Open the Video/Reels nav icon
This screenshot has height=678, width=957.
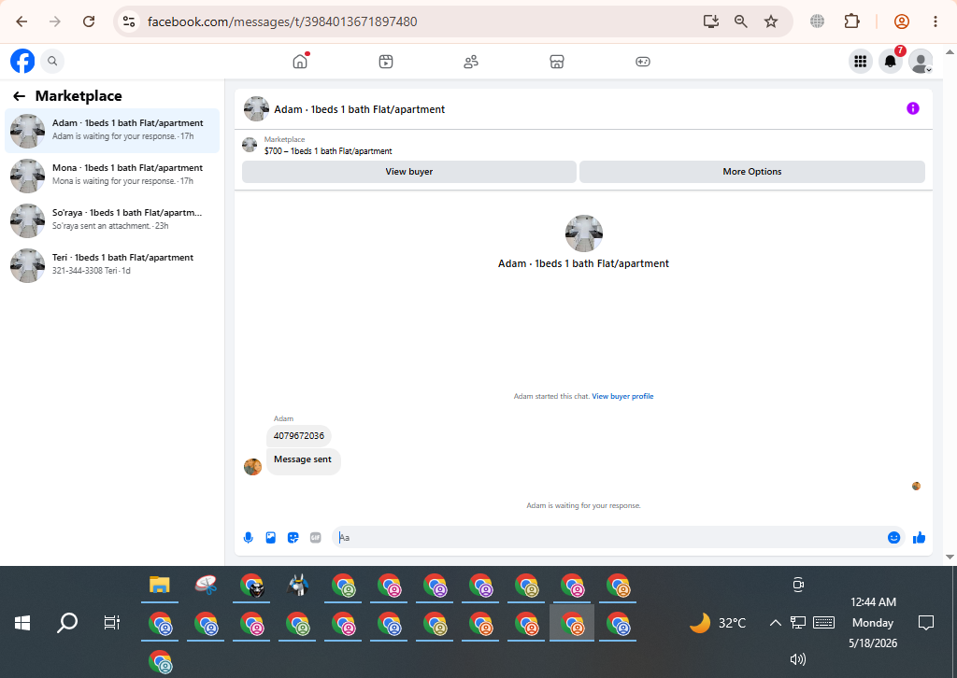[386, 62]
